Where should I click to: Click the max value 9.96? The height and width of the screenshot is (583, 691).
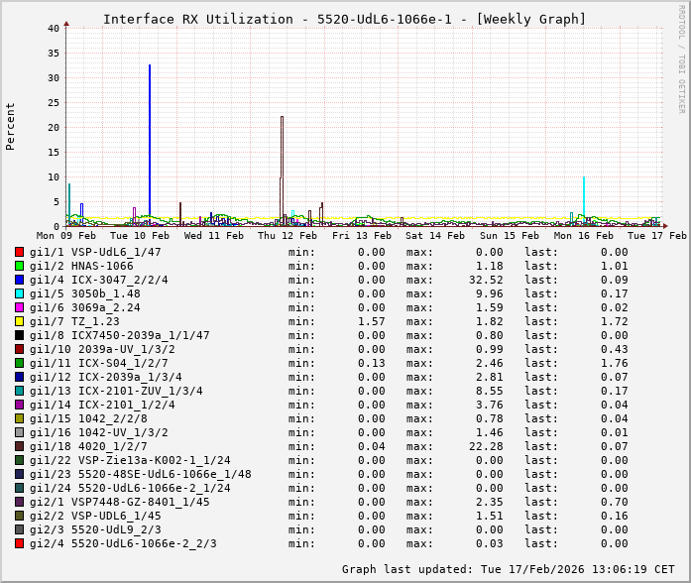(x=489, y=293)
